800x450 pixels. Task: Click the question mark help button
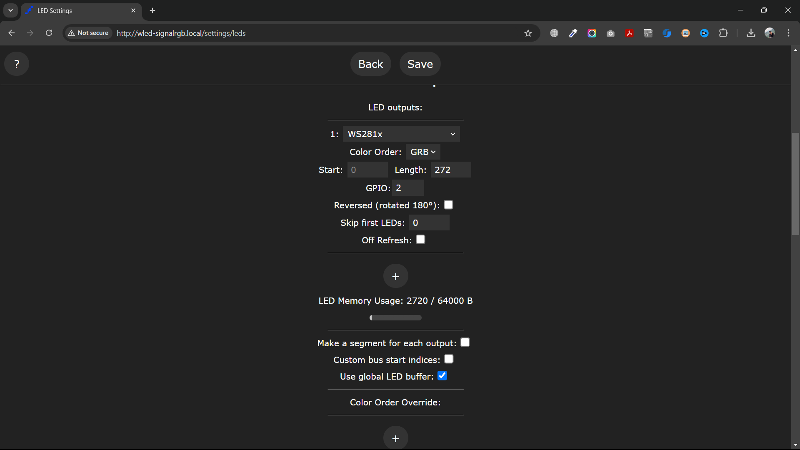pyautogui.click(x=17, y=64)
